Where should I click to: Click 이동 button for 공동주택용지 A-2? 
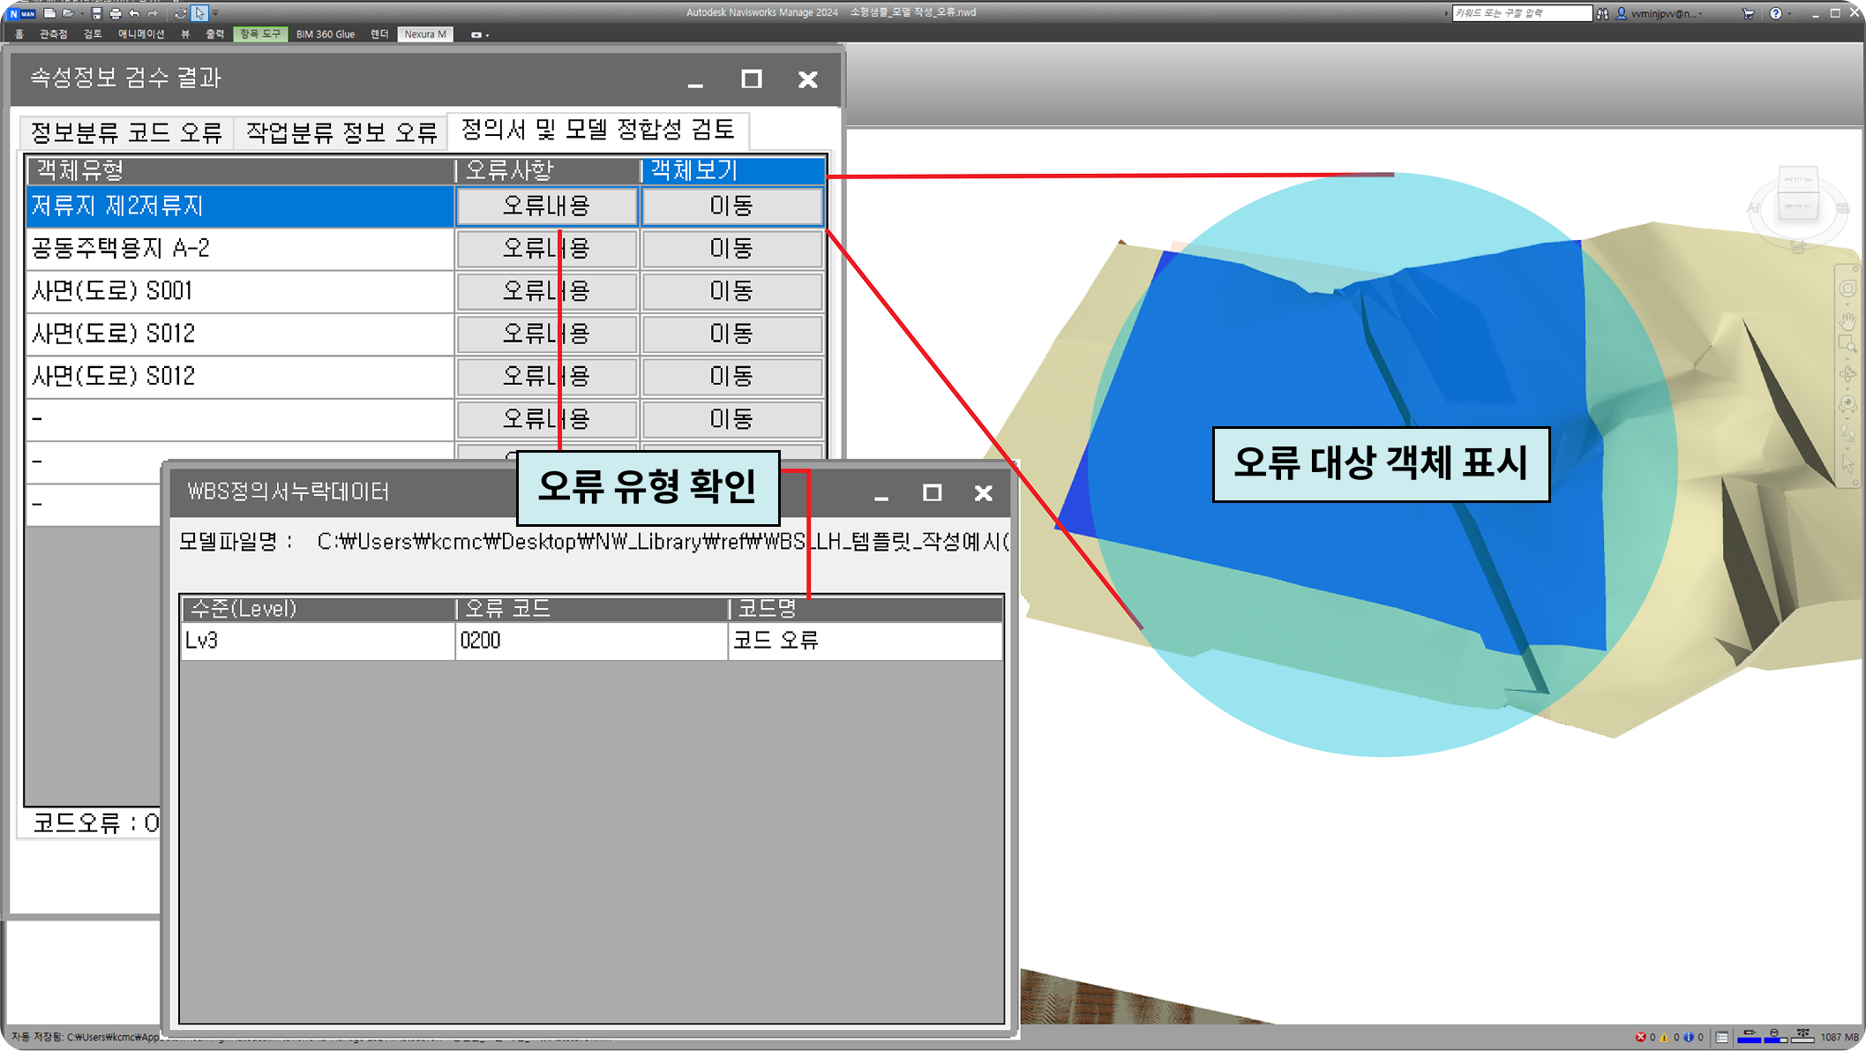tap(731, 249)
